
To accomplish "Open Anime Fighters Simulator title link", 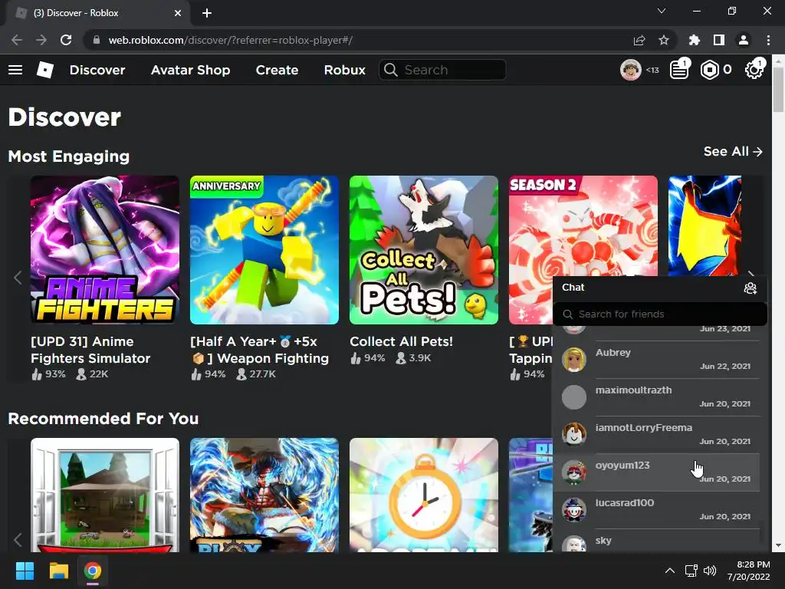I will click(90, 350).
